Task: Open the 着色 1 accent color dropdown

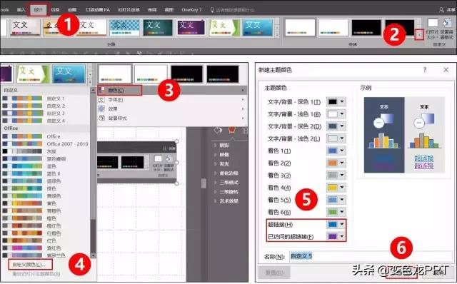Action: [336, 151]
